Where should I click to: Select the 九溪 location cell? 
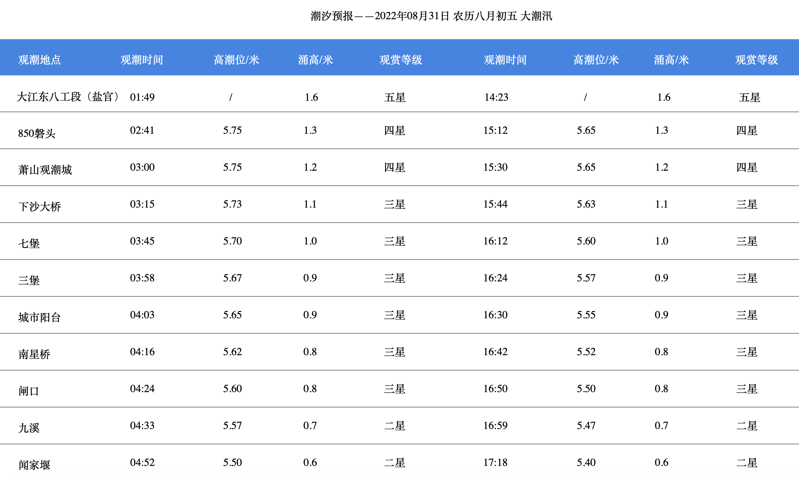coord(29,428)
